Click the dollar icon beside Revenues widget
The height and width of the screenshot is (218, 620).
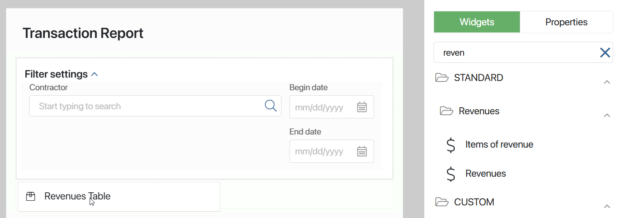click(x=451, y=174)
